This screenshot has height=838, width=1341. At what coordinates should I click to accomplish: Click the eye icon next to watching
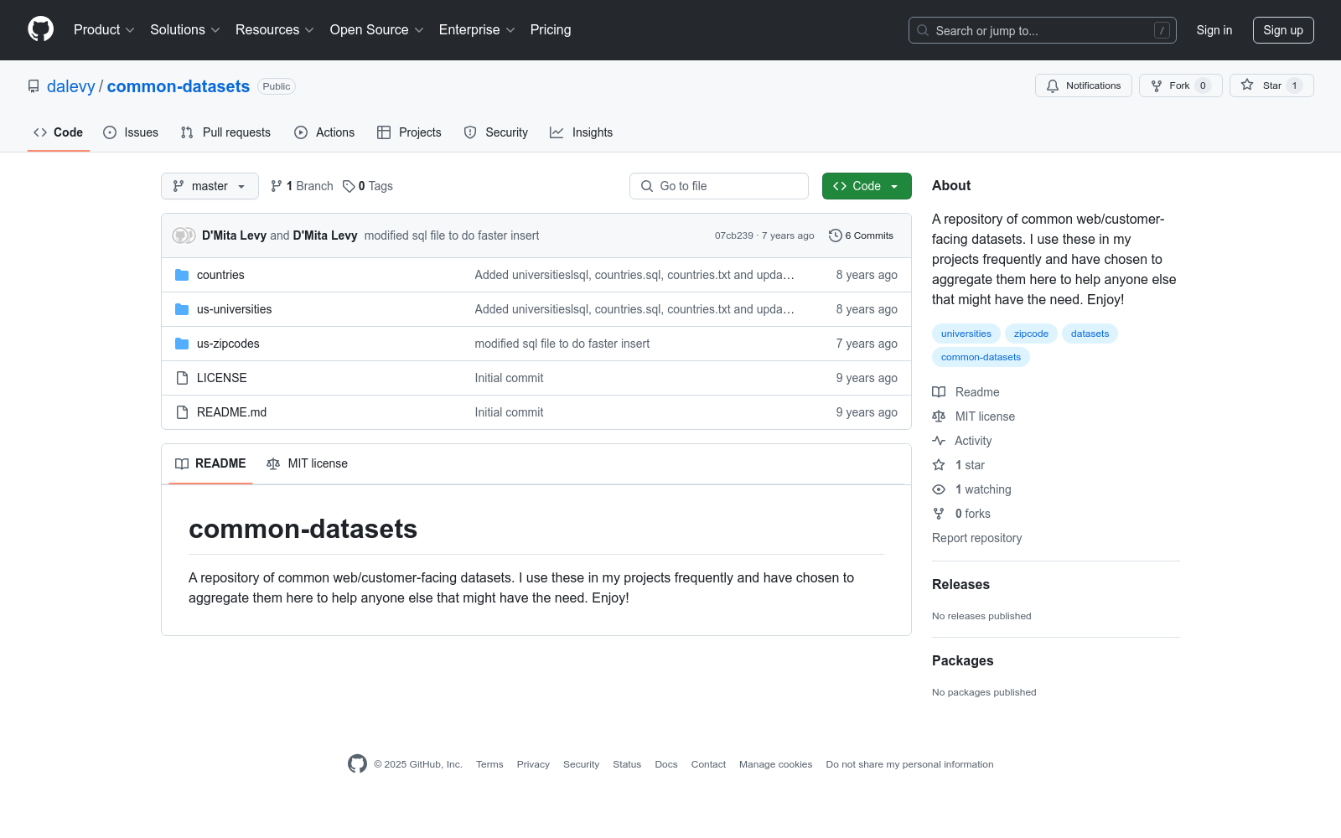point(939,489)
